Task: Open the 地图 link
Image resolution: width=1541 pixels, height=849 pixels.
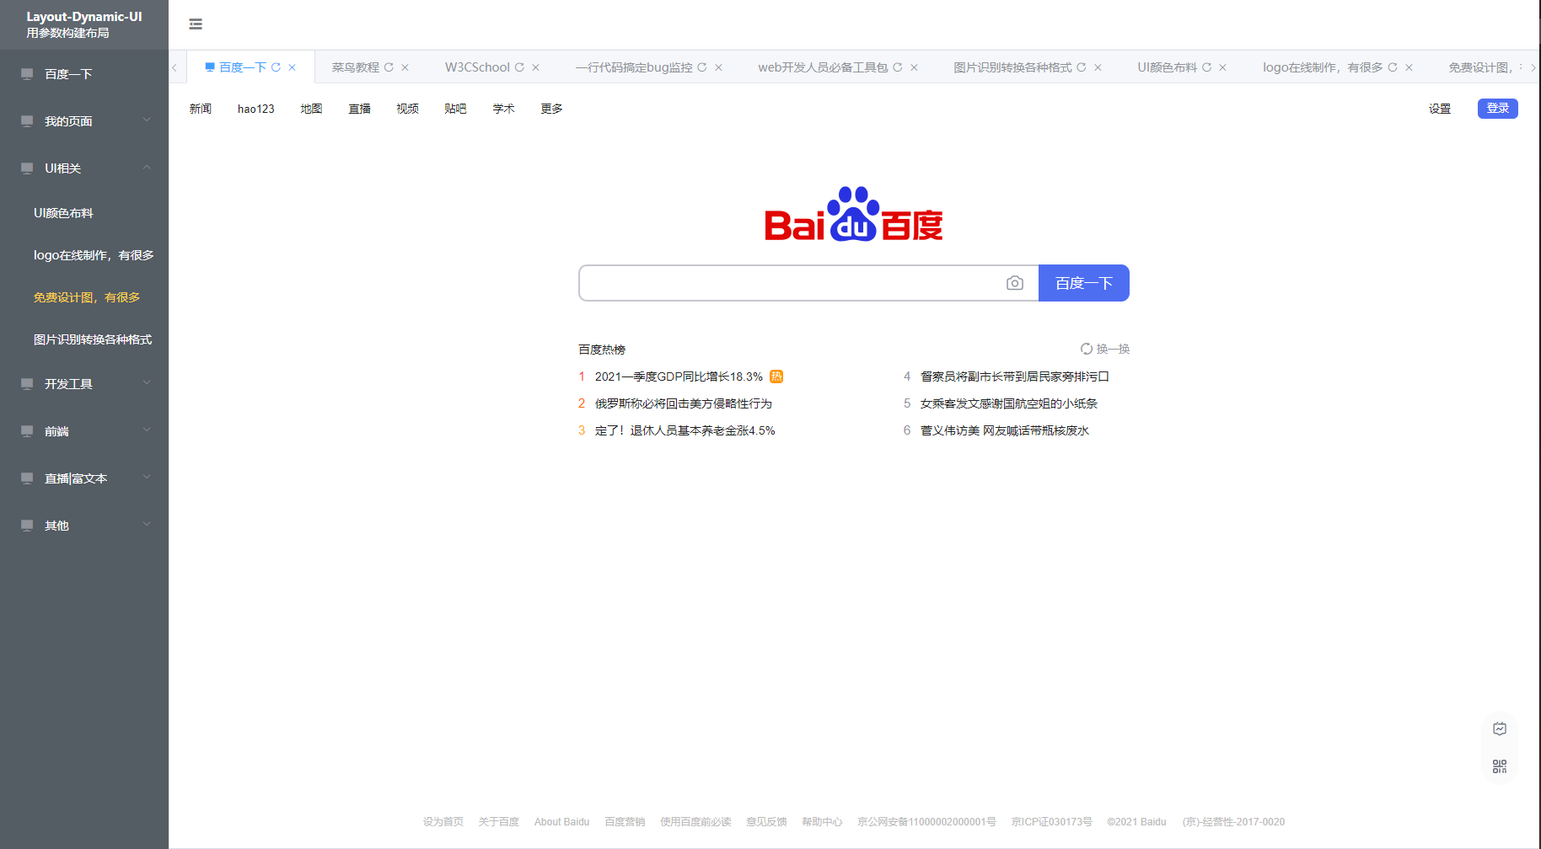Action: point(311,109)
